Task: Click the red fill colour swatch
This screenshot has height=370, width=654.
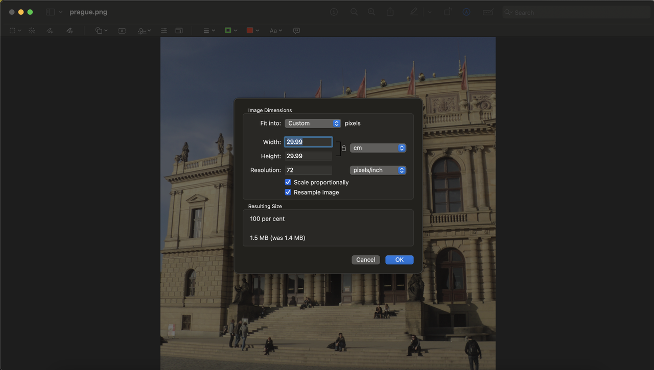Action: click(250, 31)
